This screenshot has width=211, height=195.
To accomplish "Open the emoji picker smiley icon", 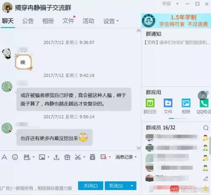I will pos(15,157).
